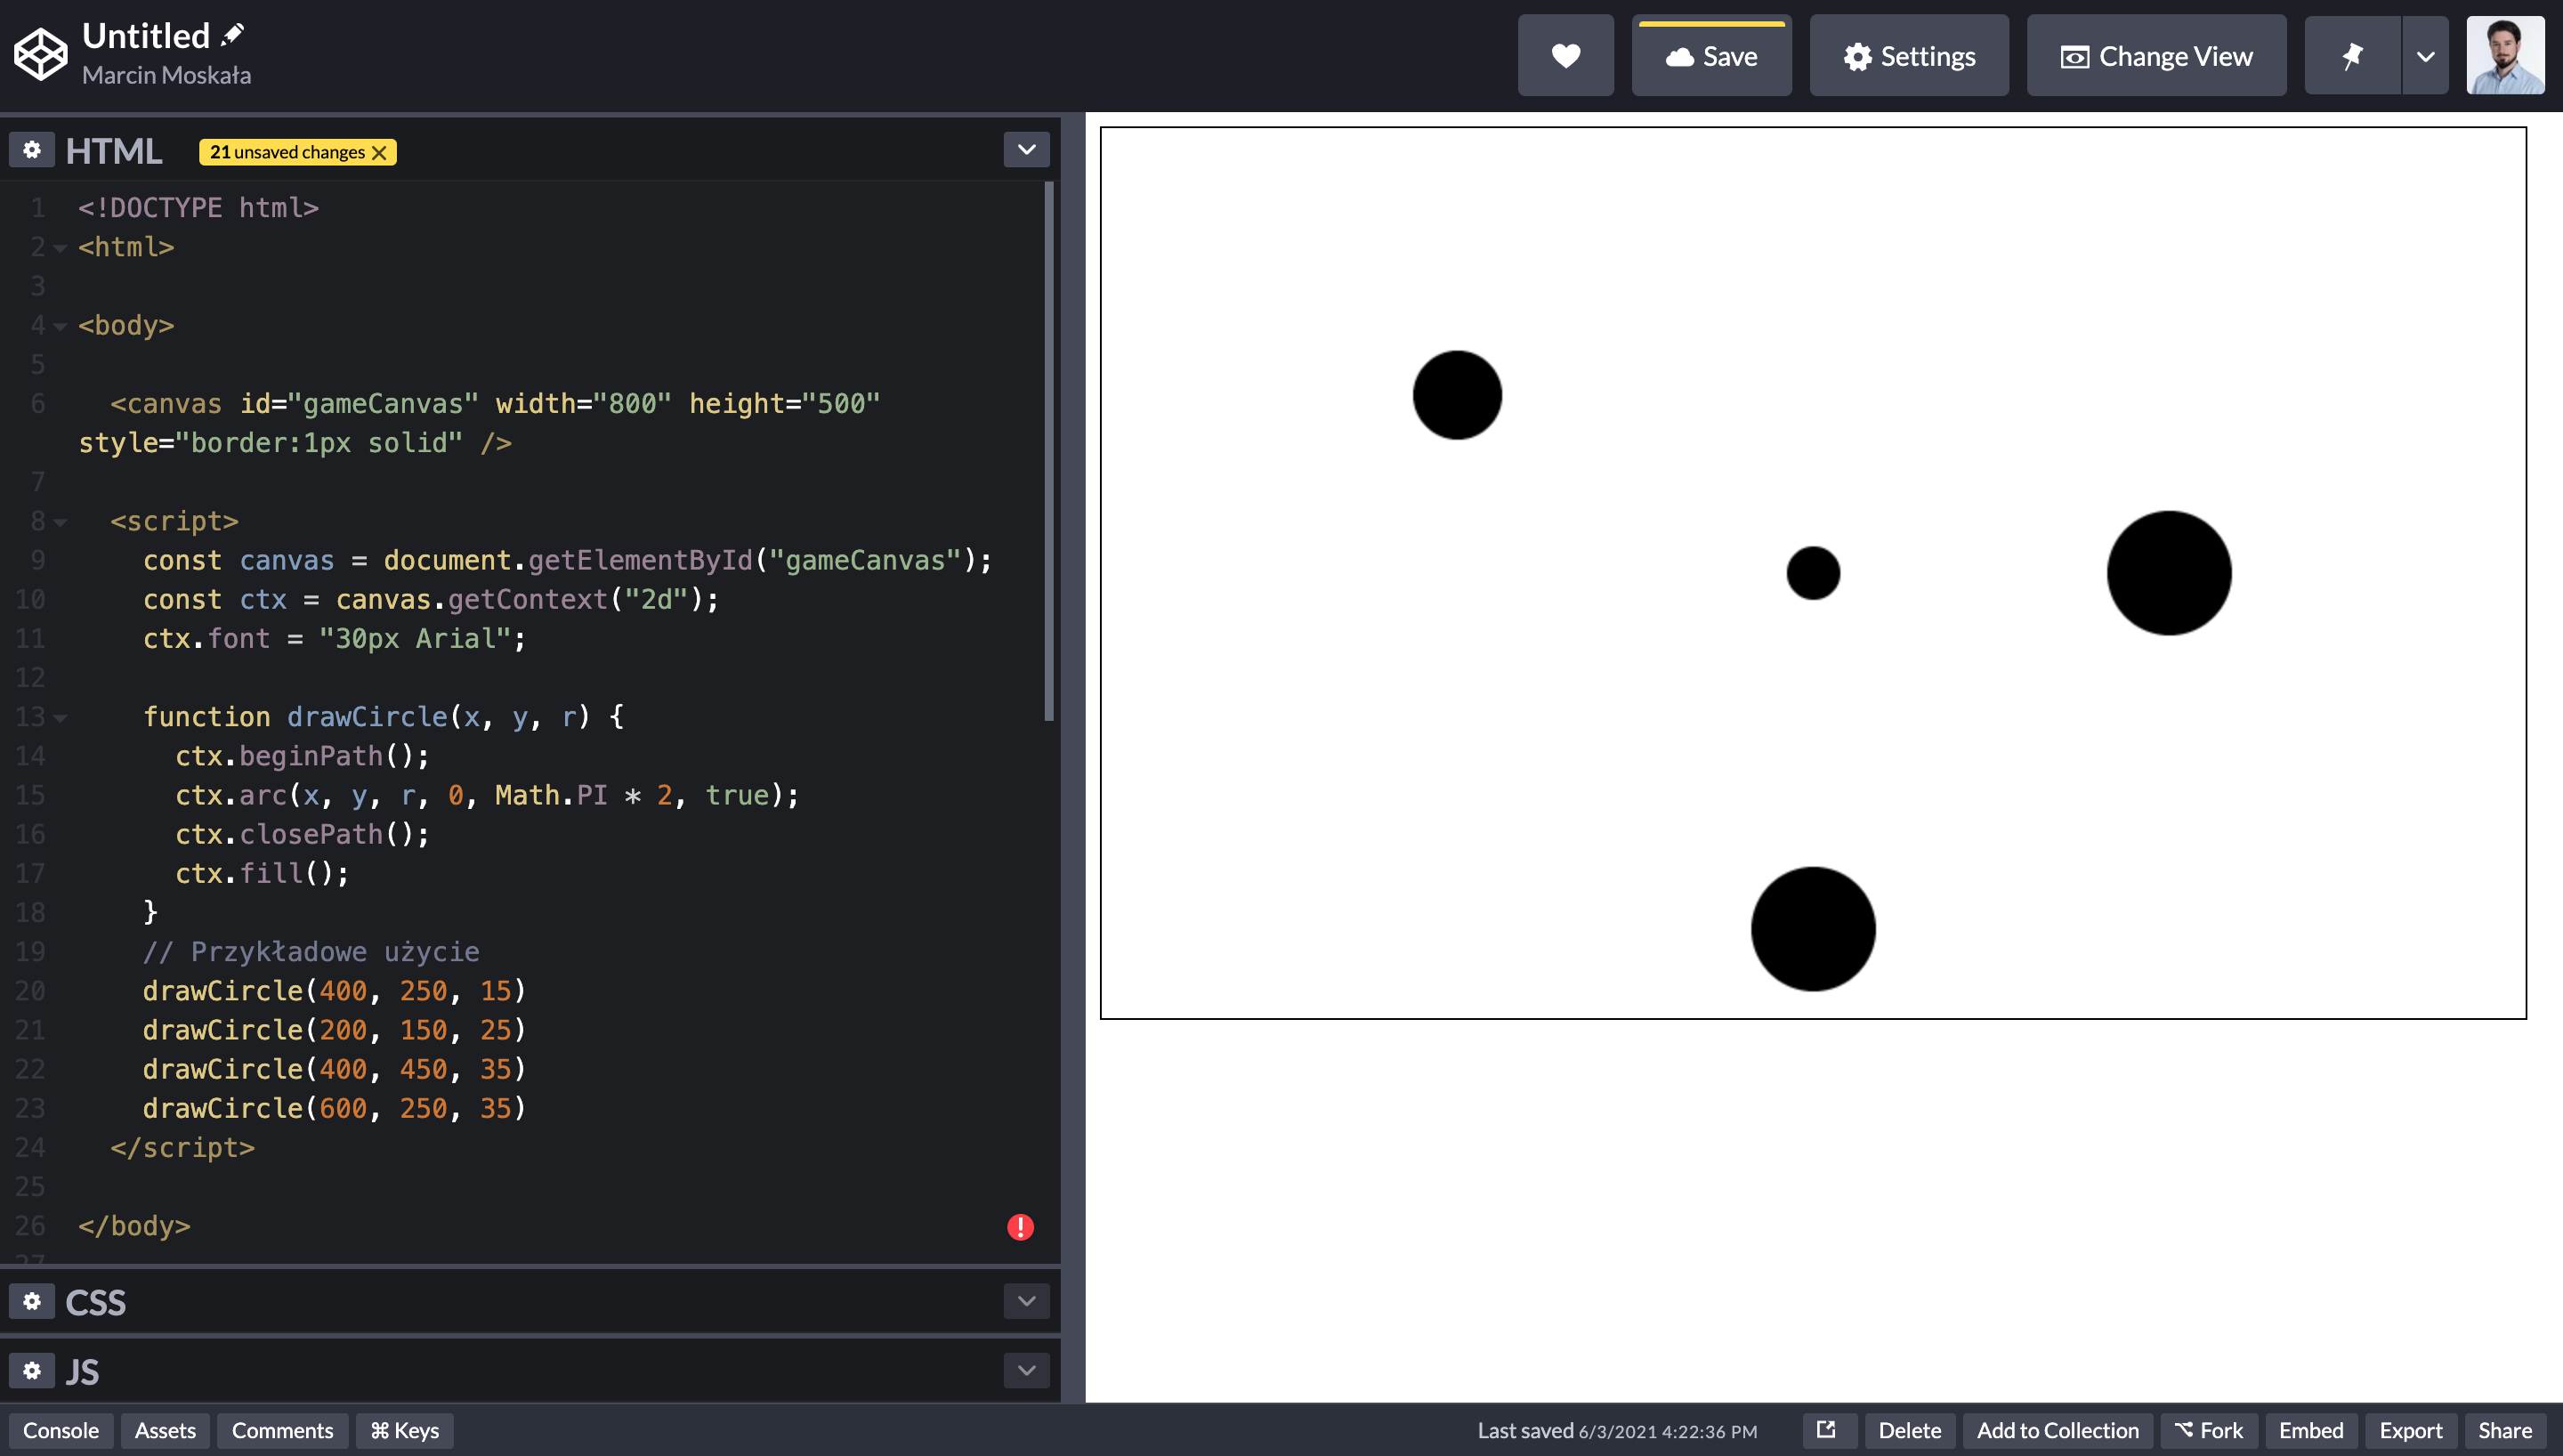Open Change View menu

(x=2155, y=56)
